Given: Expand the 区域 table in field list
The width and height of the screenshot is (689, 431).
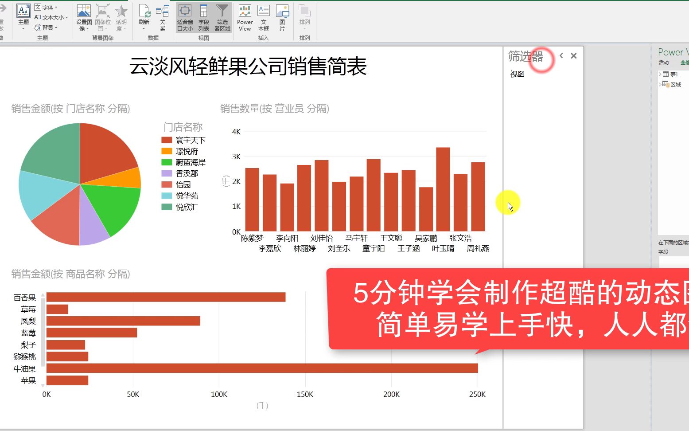Looking at the screenshot, I should pyautogui.click(x=660, y=84).
